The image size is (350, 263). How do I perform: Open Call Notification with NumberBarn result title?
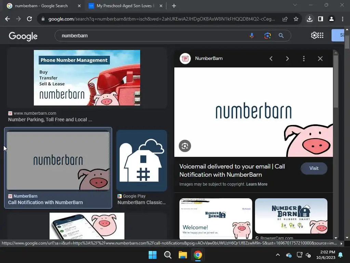[x=45, y=202]
